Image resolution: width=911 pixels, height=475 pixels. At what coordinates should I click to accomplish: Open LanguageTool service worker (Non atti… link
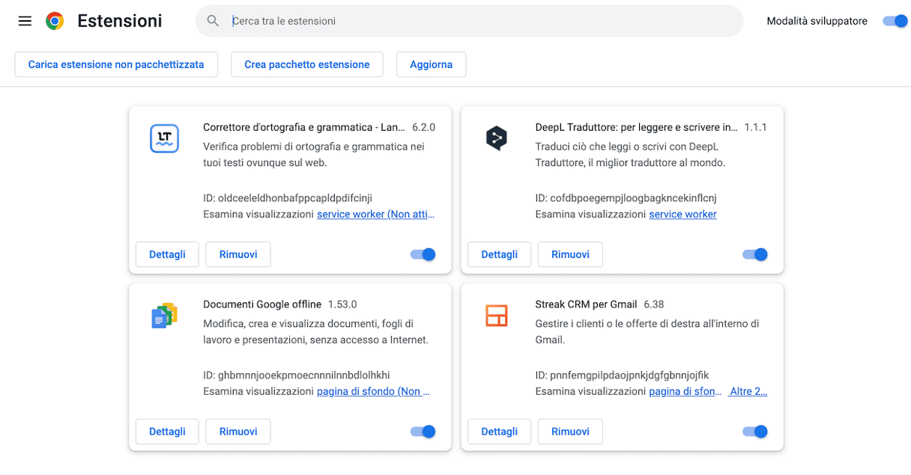(x=375, y=214)
